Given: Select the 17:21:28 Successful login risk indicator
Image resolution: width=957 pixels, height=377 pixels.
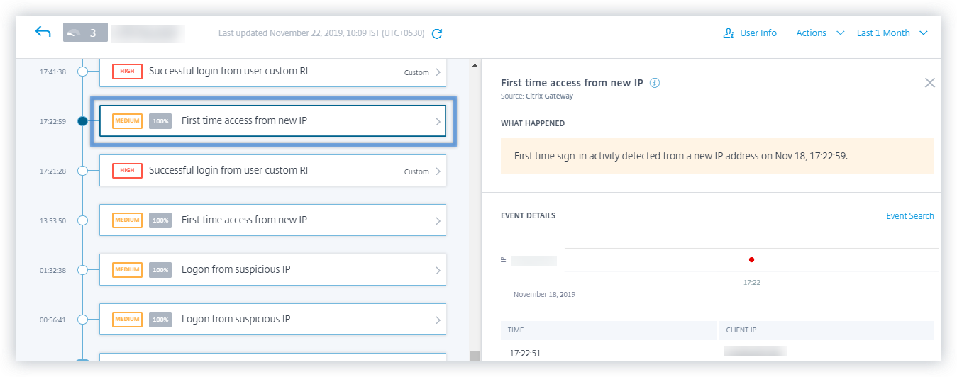Looking at the screenshot, I should click(x=272, y=171).
